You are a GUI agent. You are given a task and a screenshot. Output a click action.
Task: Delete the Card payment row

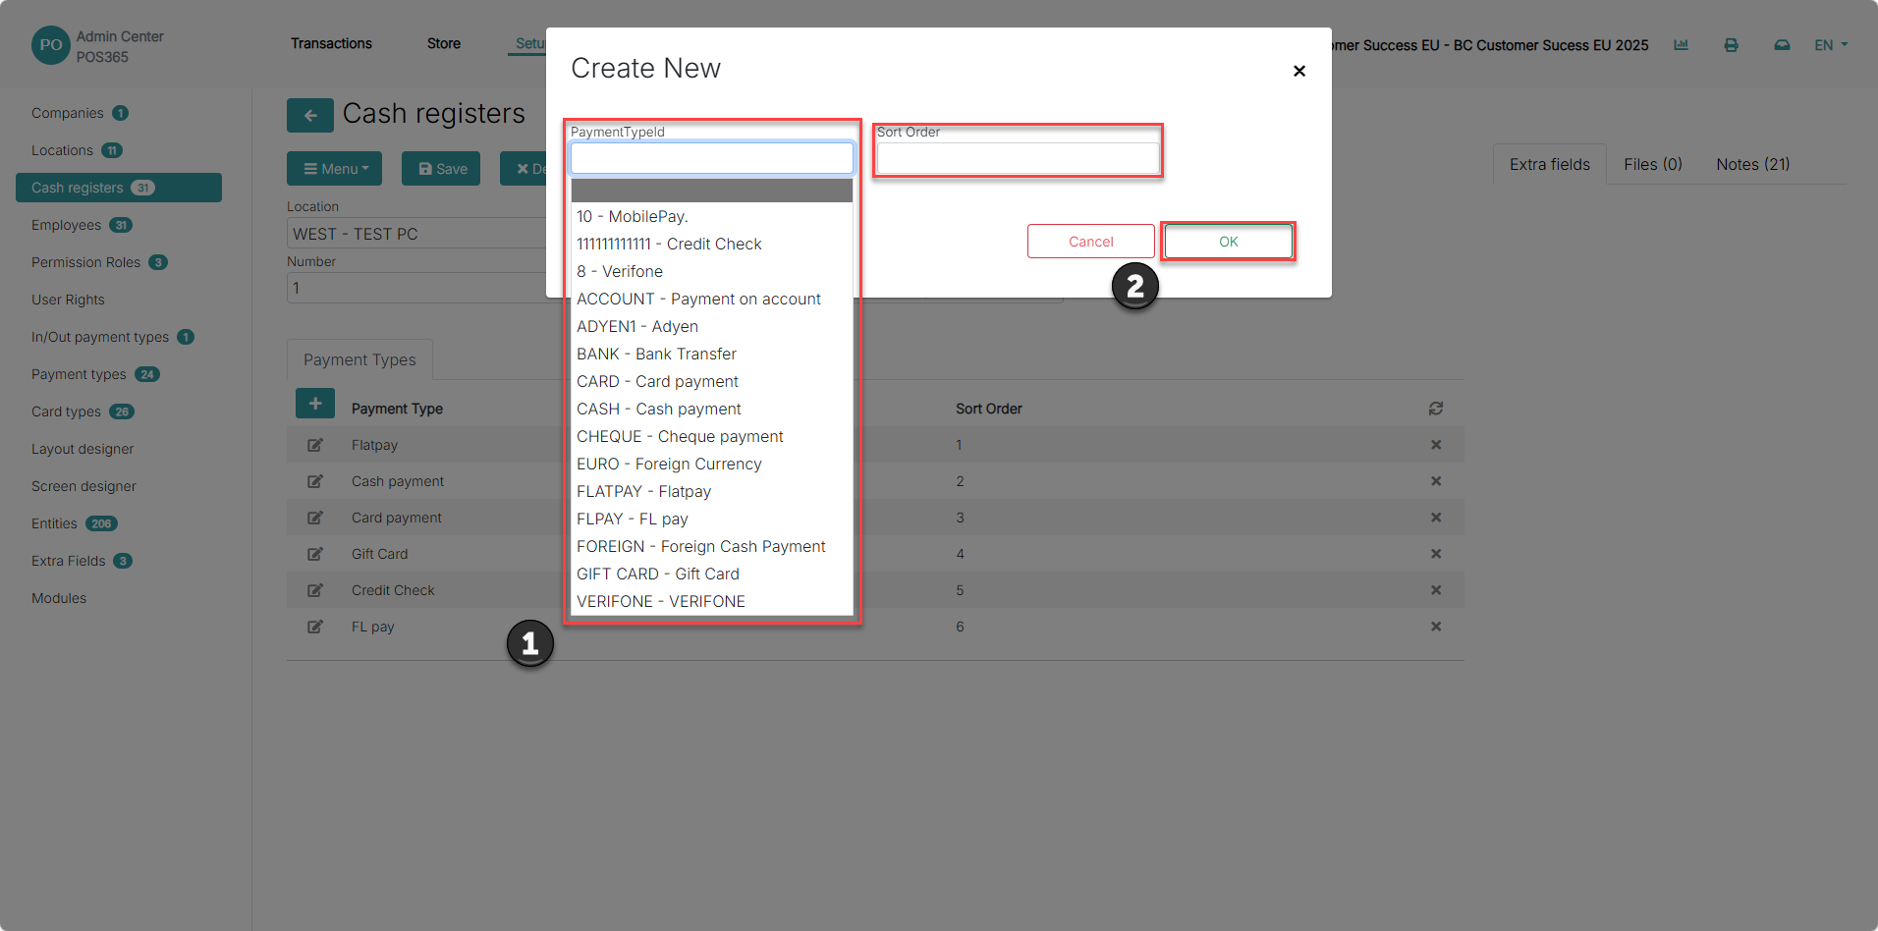(x=1436, y=518)
